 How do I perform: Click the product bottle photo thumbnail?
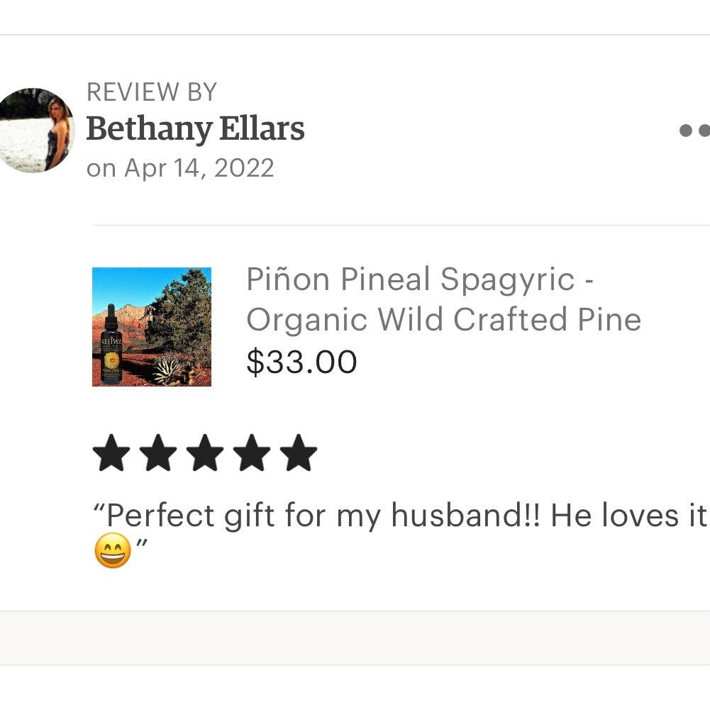point(151,327)
